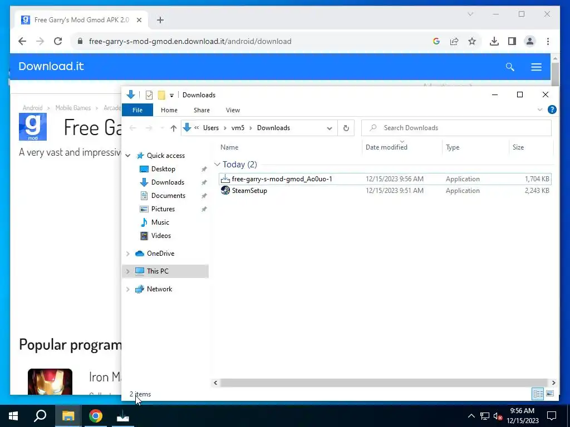The height and width of the screenshot is (427, 570).
Task: Collapse the Quick access tree node
Action: [x=128, y=156]
